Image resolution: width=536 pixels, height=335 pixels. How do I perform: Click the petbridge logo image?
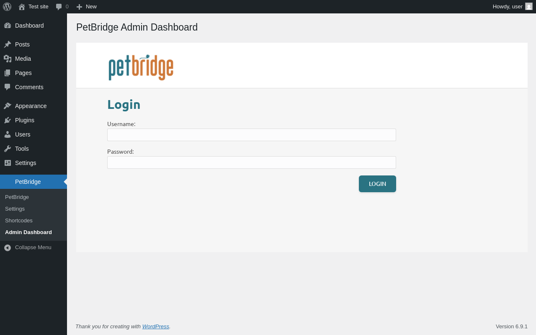[x=141, y=67]
